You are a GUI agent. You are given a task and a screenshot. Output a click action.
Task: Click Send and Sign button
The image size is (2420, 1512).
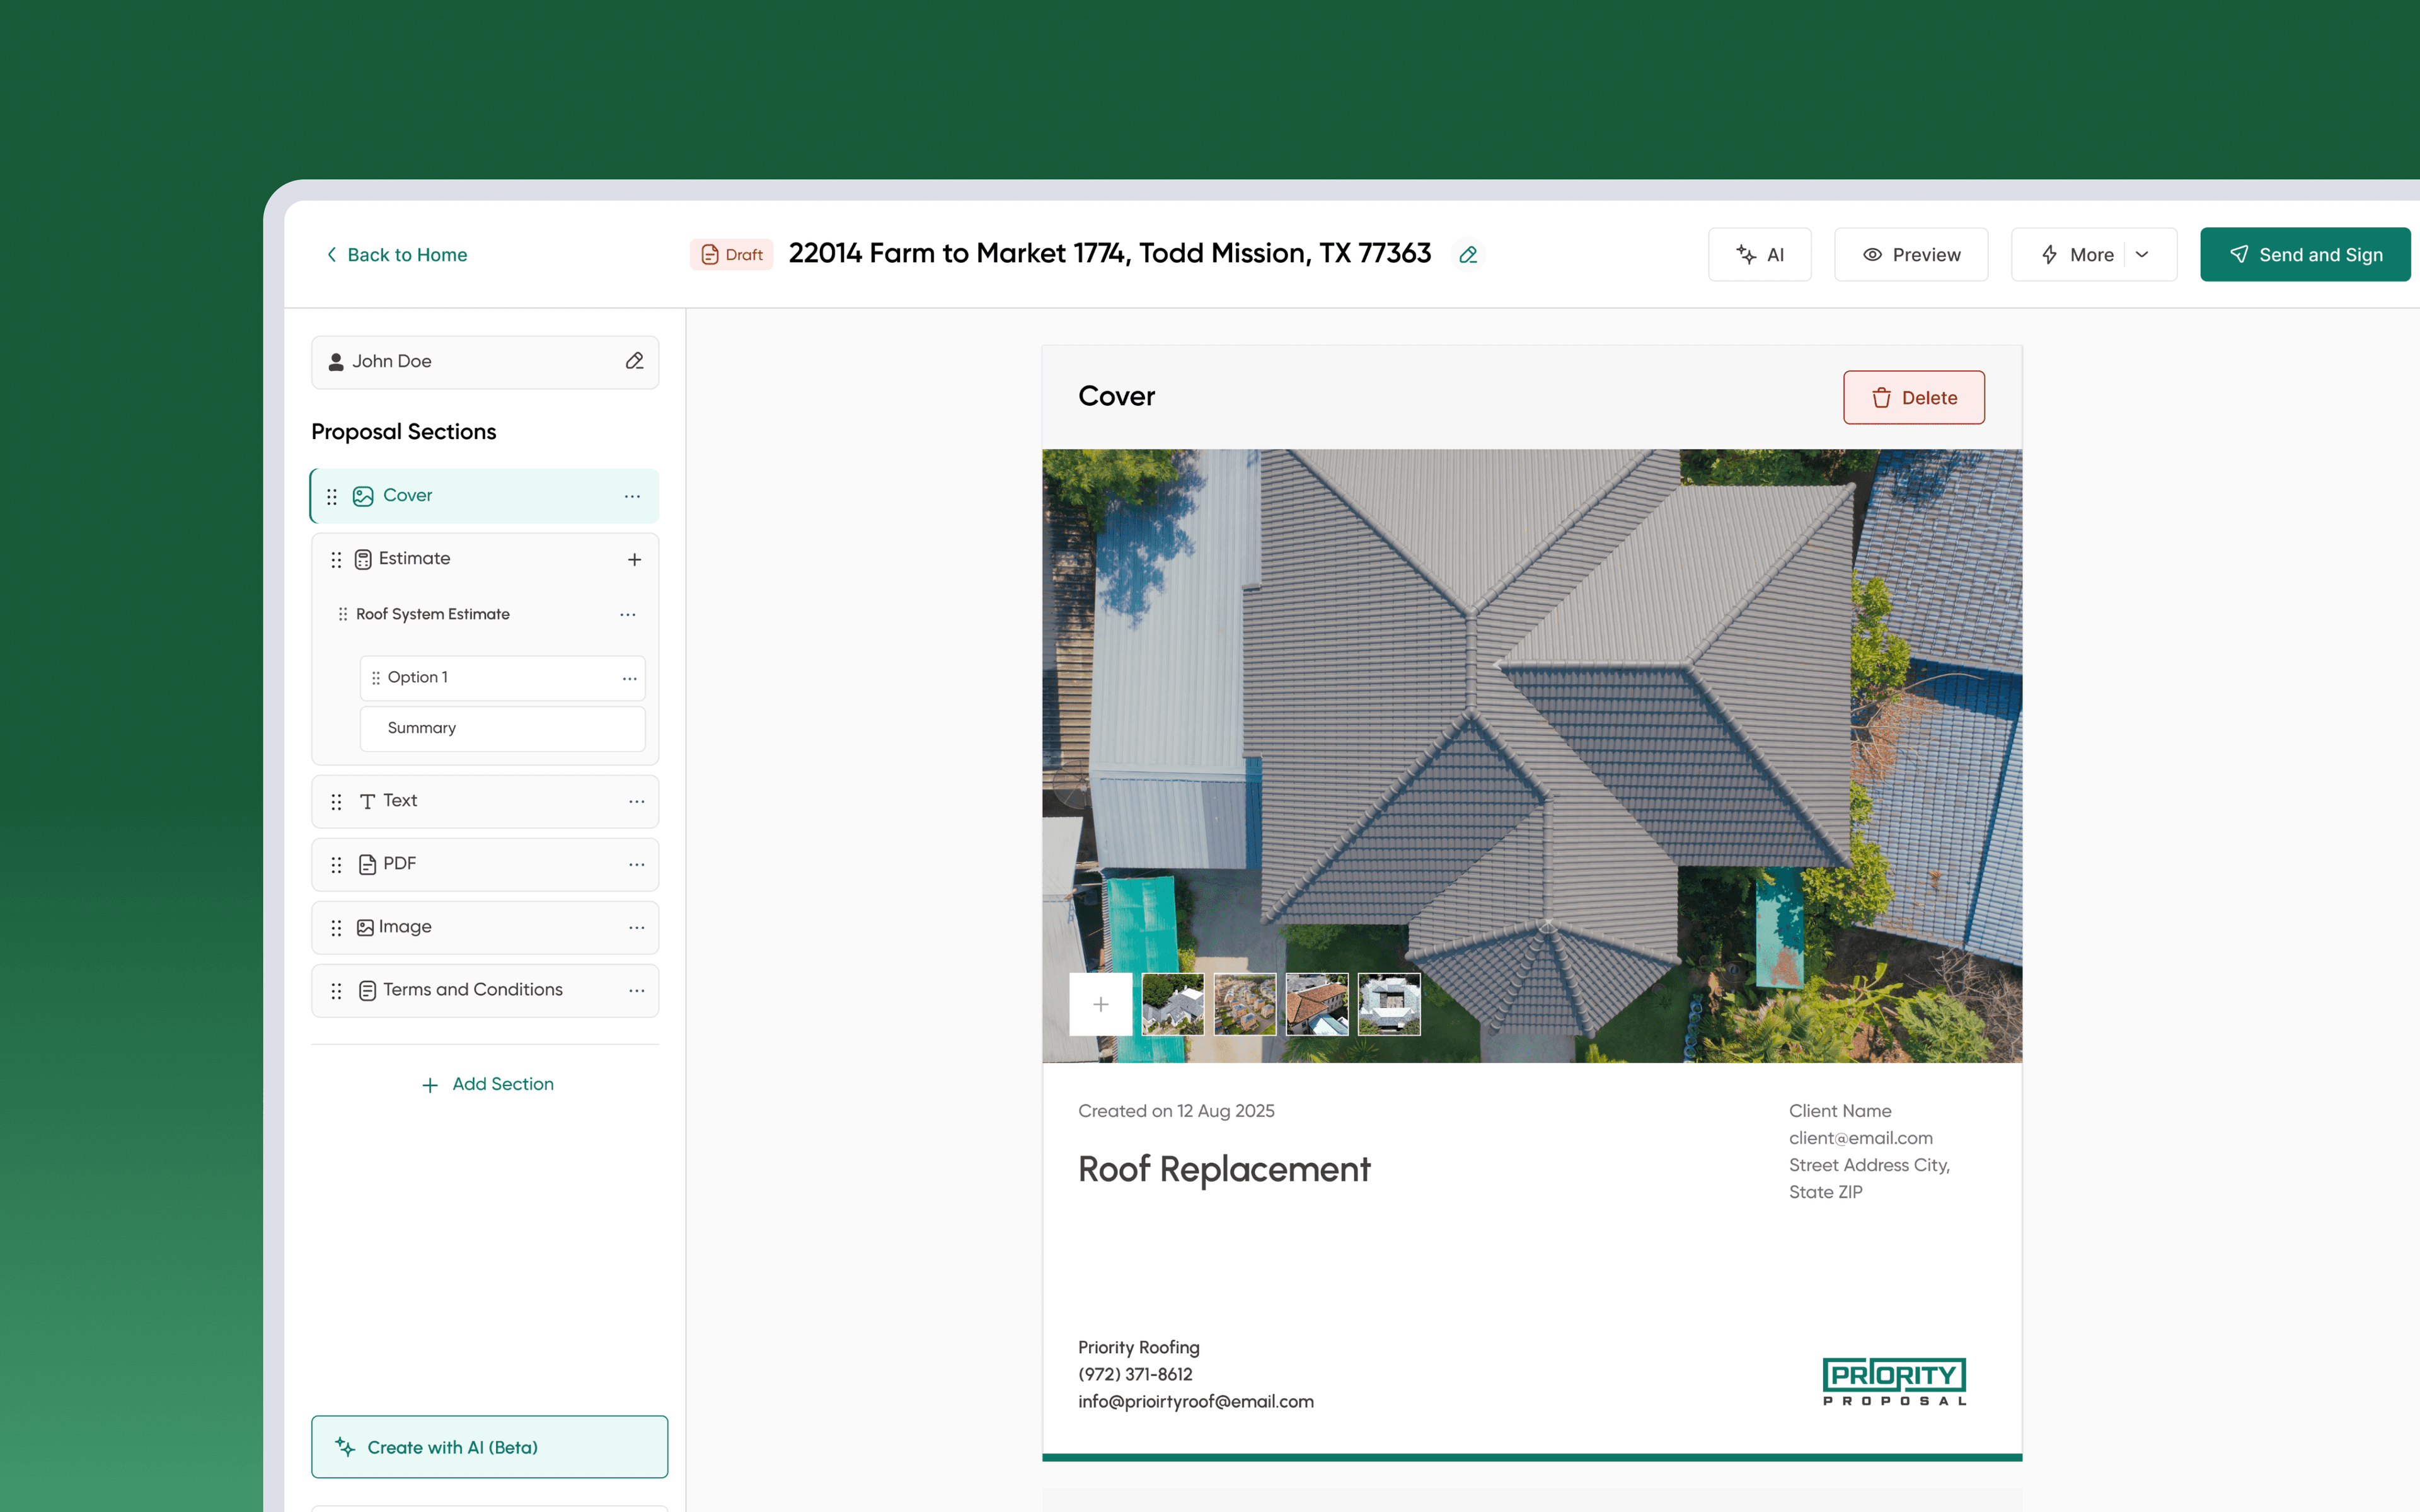point(2305,255)
